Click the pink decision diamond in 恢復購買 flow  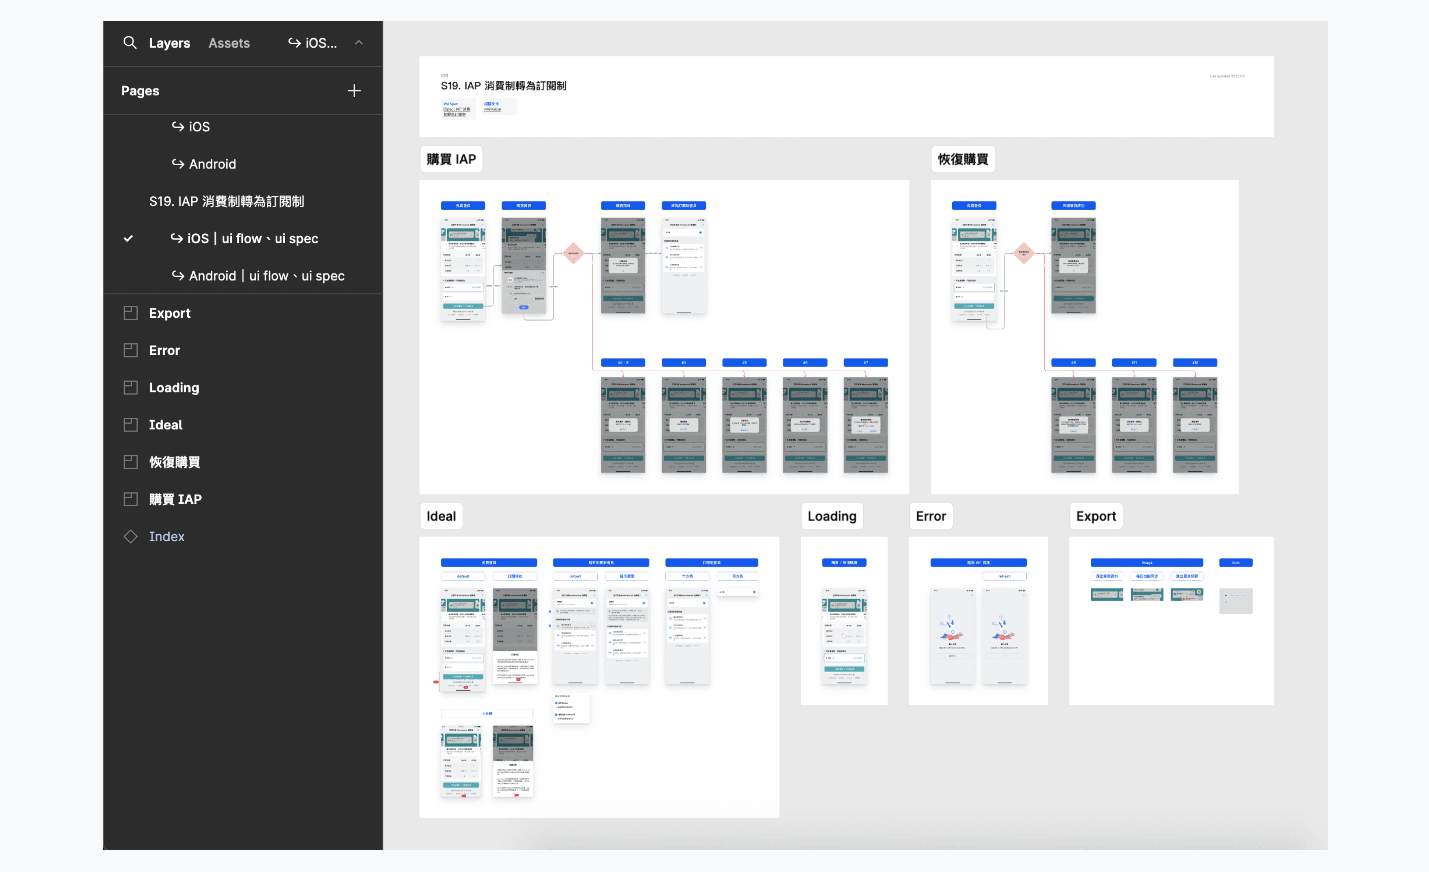click(x=1024, y=253)
